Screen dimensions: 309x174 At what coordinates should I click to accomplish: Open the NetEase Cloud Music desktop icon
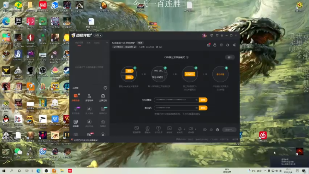click(x=263, y=136)
